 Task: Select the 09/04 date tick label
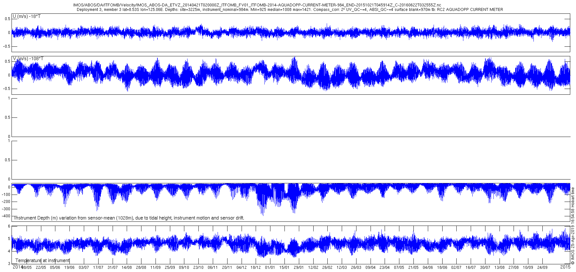point(371,268)
